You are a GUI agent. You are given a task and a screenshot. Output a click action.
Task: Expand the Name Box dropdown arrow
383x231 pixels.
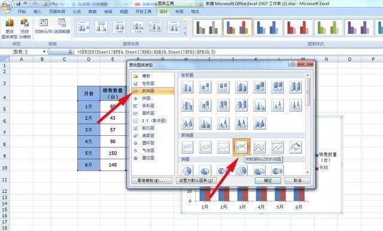[44, 52]
